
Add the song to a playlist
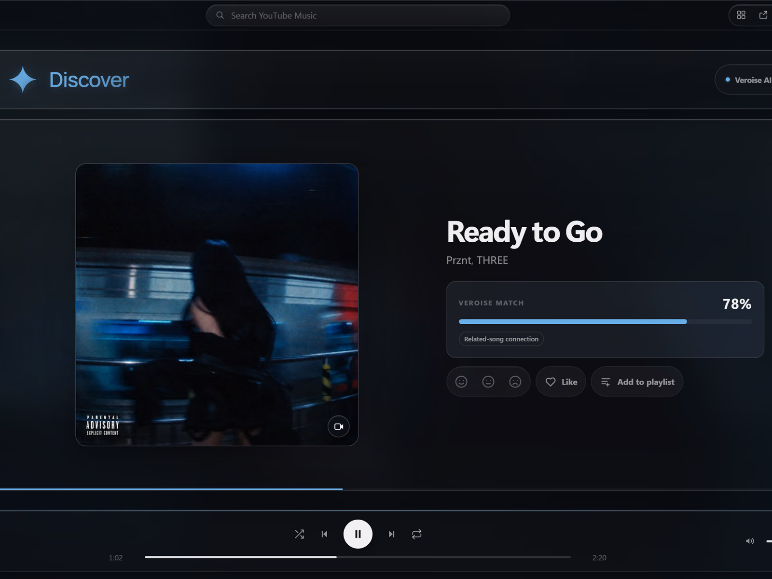637,382
